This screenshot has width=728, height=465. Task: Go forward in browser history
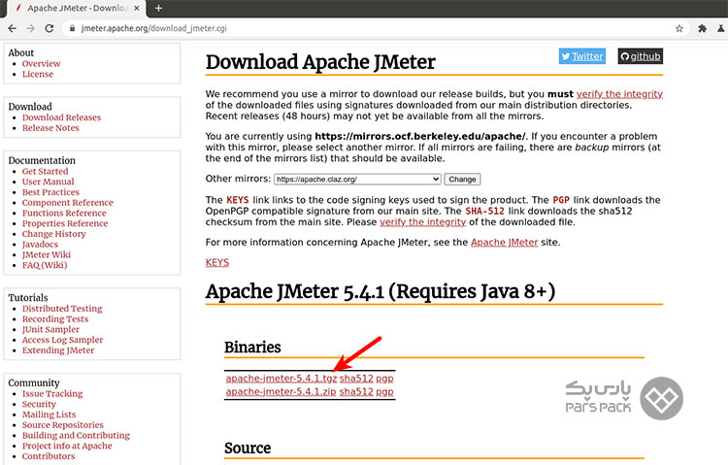click(31, 28)
